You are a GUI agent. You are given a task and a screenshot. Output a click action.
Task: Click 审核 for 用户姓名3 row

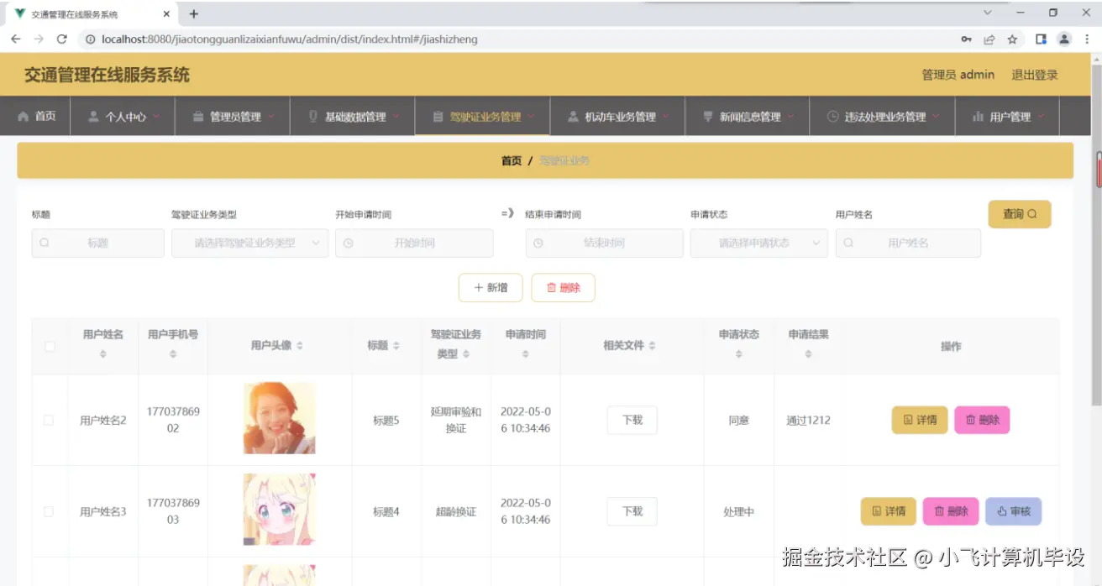coord(1013,511)
